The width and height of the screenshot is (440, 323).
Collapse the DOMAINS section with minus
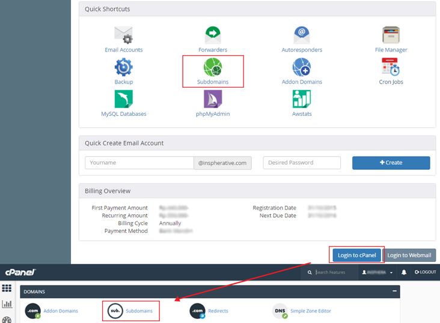coord(394,291)
